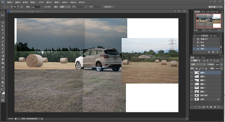This screenshot has height=122, width=225.
Task: Hide the bottom locked background layer
Action: [x=192, y=99]
